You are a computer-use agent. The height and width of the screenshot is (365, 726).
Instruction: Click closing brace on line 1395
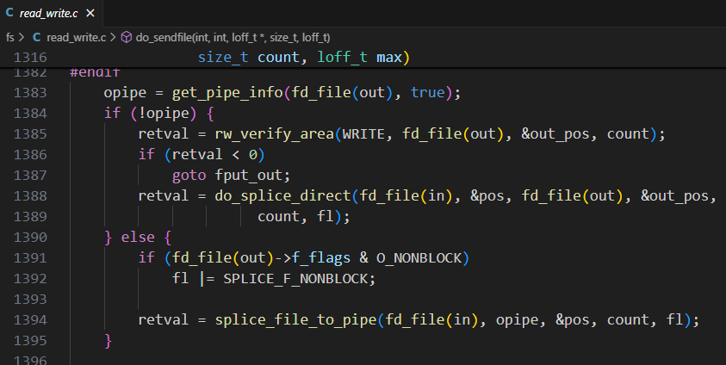click(x=108, y=341)
